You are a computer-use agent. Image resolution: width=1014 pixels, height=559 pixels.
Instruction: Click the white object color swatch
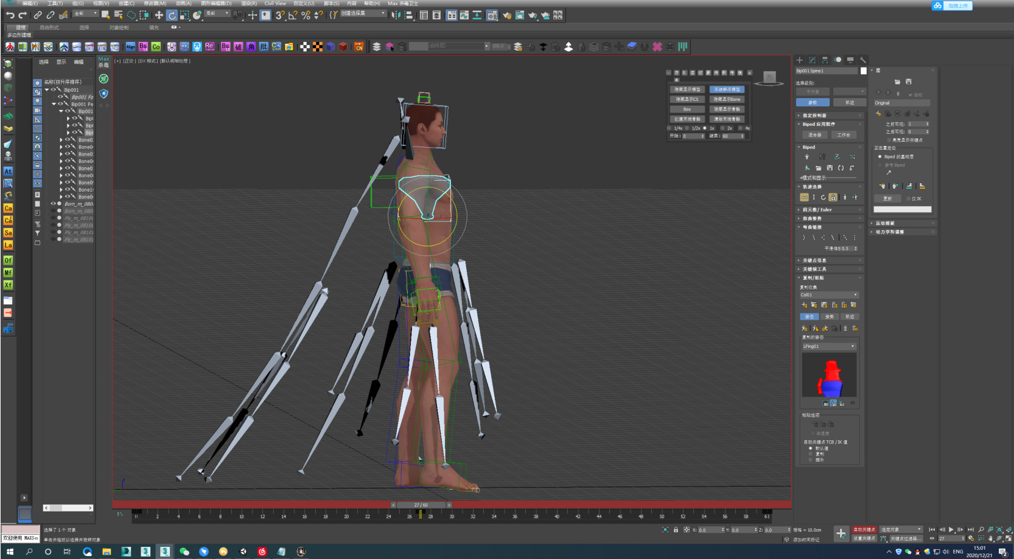pos(863,71)
